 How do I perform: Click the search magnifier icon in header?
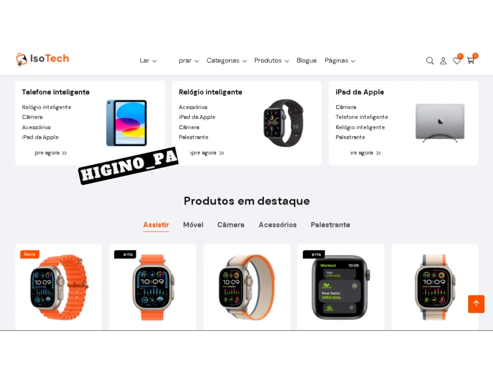(430, 61)
